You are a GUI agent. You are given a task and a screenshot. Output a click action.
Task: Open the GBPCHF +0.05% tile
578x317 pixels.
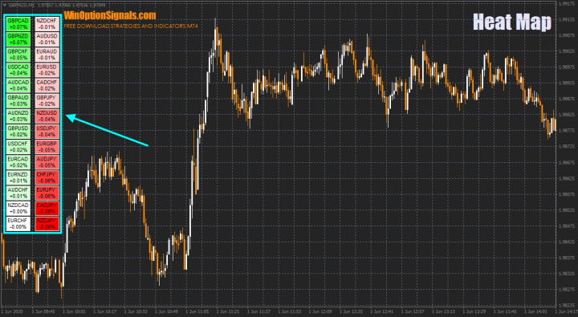coord(18,55)
